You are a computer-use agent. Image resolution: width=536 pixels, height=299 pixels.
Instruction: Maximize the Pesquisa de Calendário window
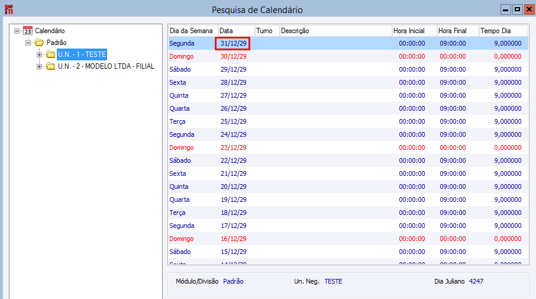(517, 9)
